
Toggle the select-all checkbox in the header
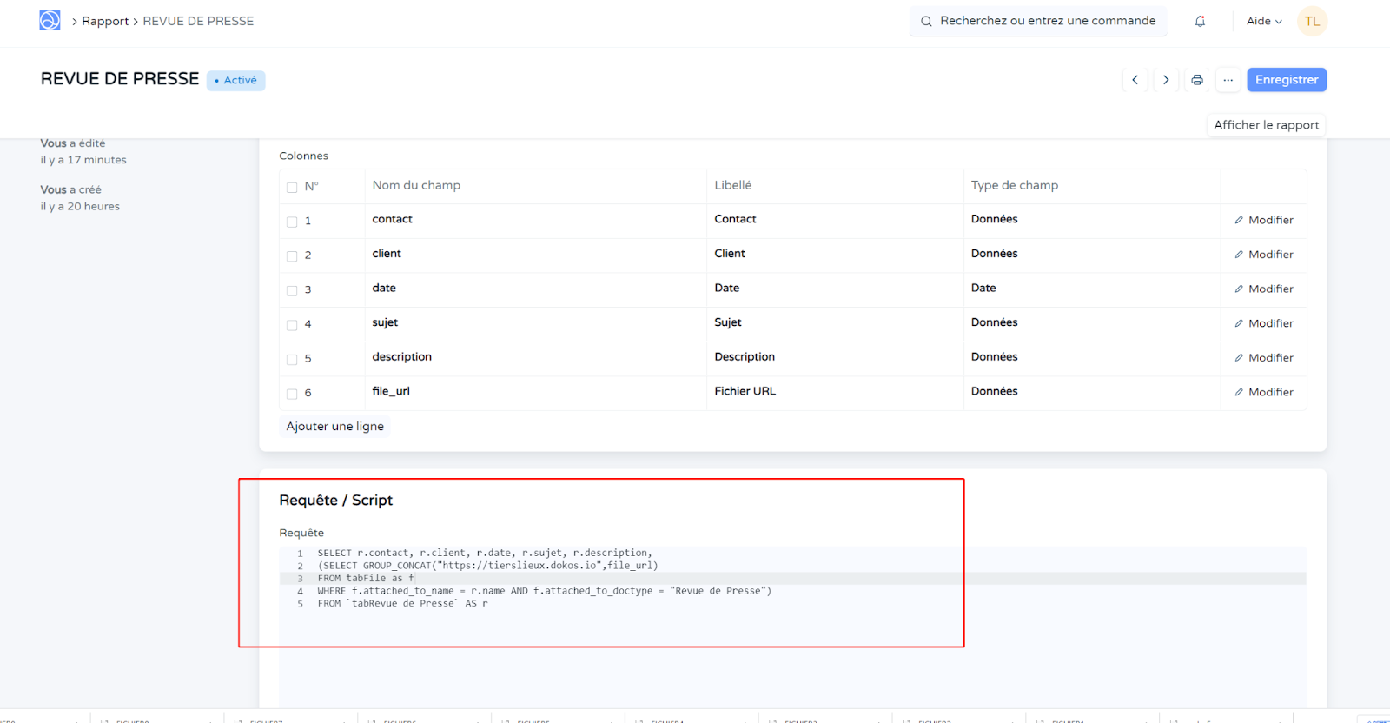pyautogui.click(x=292, y=187)
